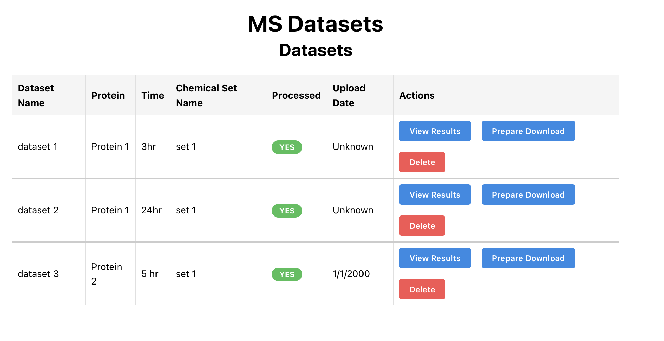Click the Upload Date column header

349,95
